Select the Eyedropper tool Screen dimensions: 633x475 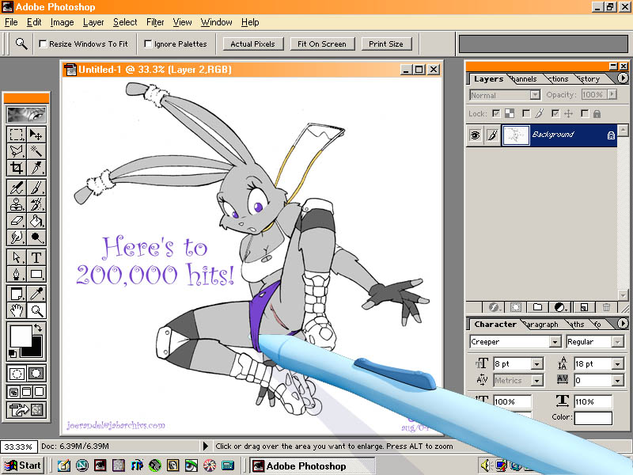point(36,294)
